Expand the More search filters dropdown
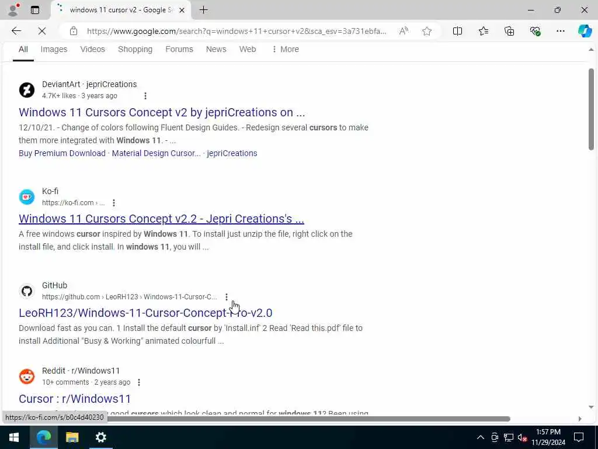598x449 pixels. click(x=285, y=49)
